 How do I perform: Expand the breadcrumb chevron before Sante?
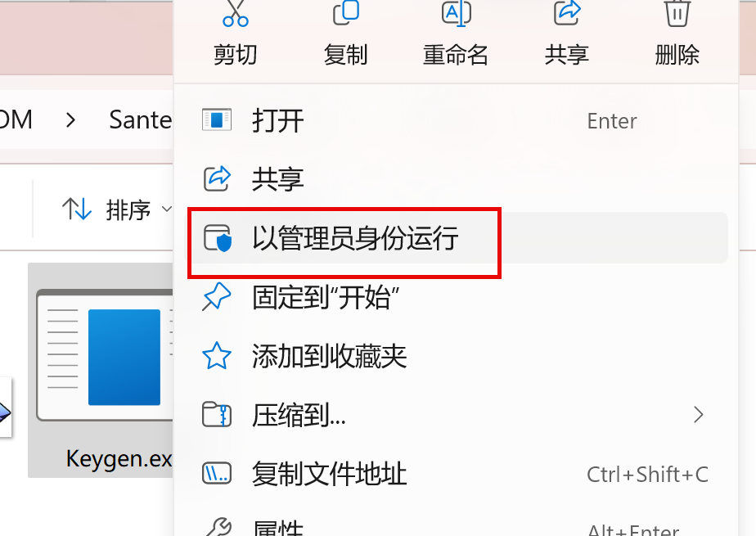pyautogui.click(x=71, y=120)
